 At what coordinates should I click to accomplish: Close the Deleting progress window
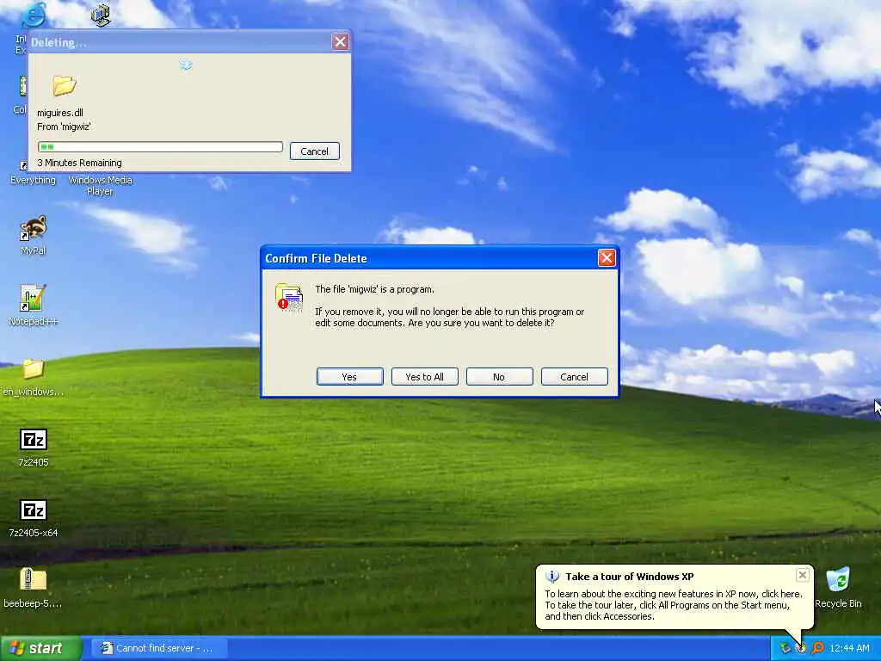[x=340, y=41]
